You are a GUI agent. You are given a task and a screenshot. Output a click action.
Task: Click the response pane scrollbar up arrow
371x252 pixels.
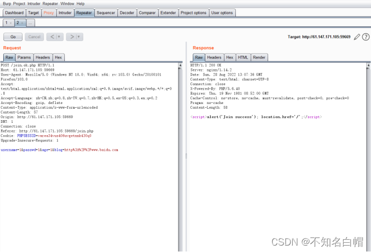(x=368, y=65)
